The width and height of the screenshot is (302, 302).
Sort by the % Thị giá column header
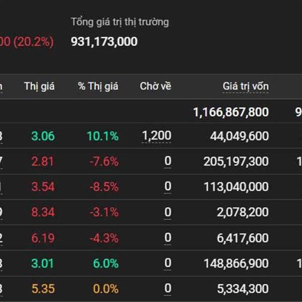pyautogui.click(x=98, y=86)
